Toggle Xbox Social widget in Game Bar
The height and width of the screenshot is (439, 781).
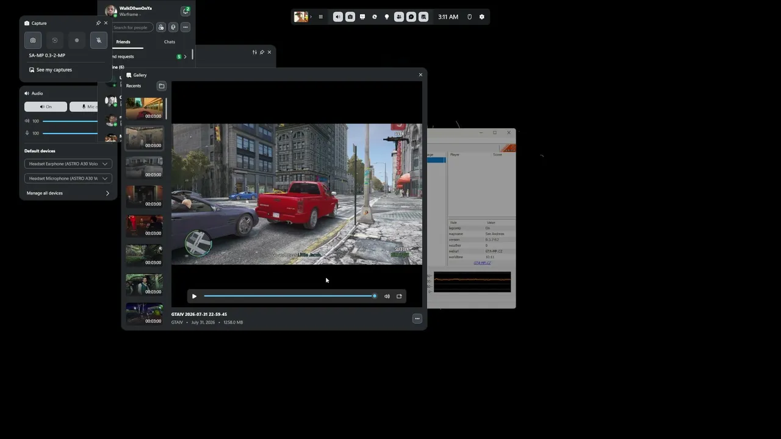(399, 17)
